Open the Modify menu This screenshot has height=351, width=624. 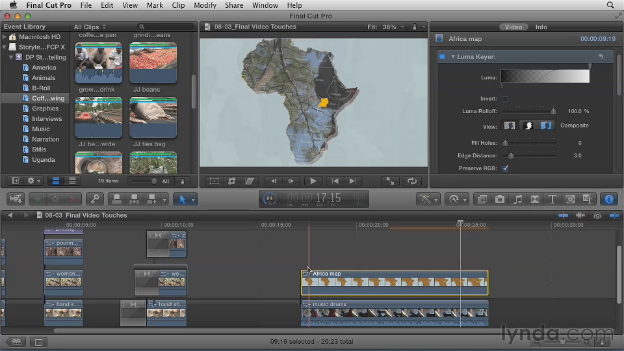pos(205,5)
